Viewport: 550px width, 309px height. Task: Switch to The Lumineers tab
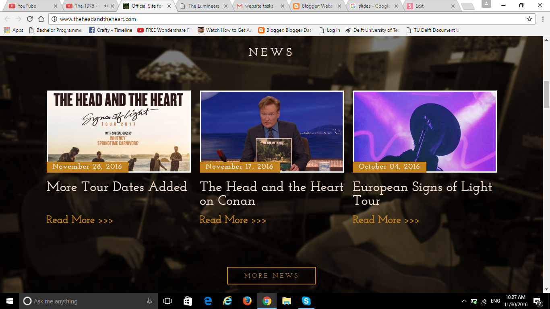coord(203,6)
